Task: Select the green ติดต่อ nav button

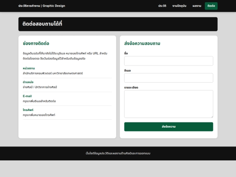Action: tap(211, 6)
